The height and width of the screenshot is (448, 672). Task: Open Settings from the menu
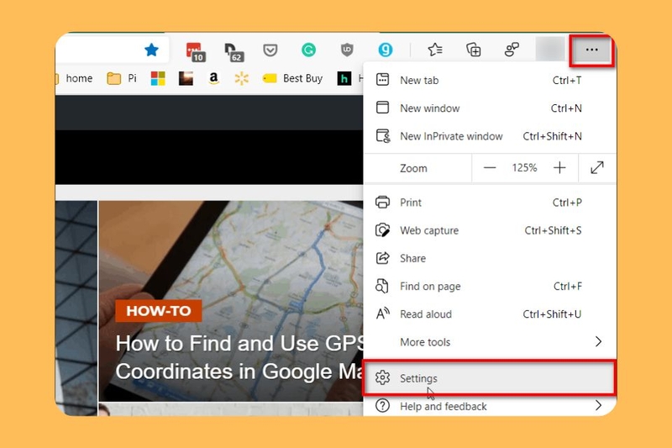490,378
